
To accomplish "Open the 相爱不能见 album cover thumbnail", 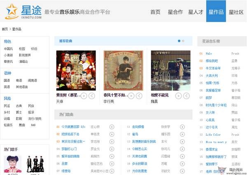I will click(170, 70).
